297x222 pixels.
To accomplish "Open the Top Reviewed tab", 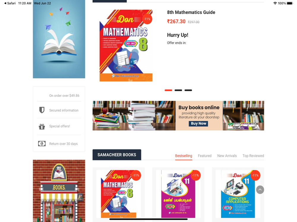I will click(253, 156).
